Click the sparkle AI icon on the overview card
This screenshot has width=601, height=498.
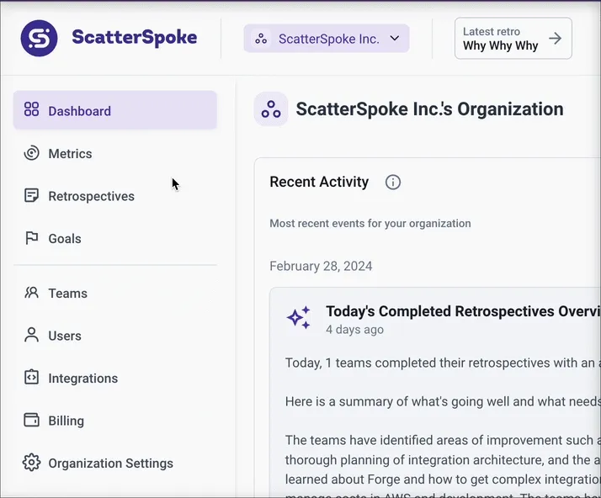299,317
